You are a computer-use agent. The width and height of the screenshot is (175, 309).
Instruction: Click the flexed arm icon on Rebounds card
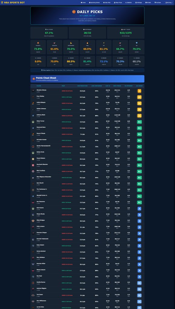[x=71, y=43]
